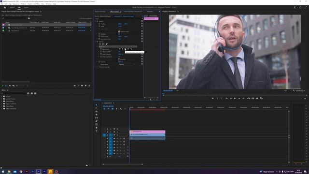This screenshot has height=174, width=309.
Task: Toggle animation stopwatch for Mask Feather
Action: pyautogui.click(x=101, y=52)
